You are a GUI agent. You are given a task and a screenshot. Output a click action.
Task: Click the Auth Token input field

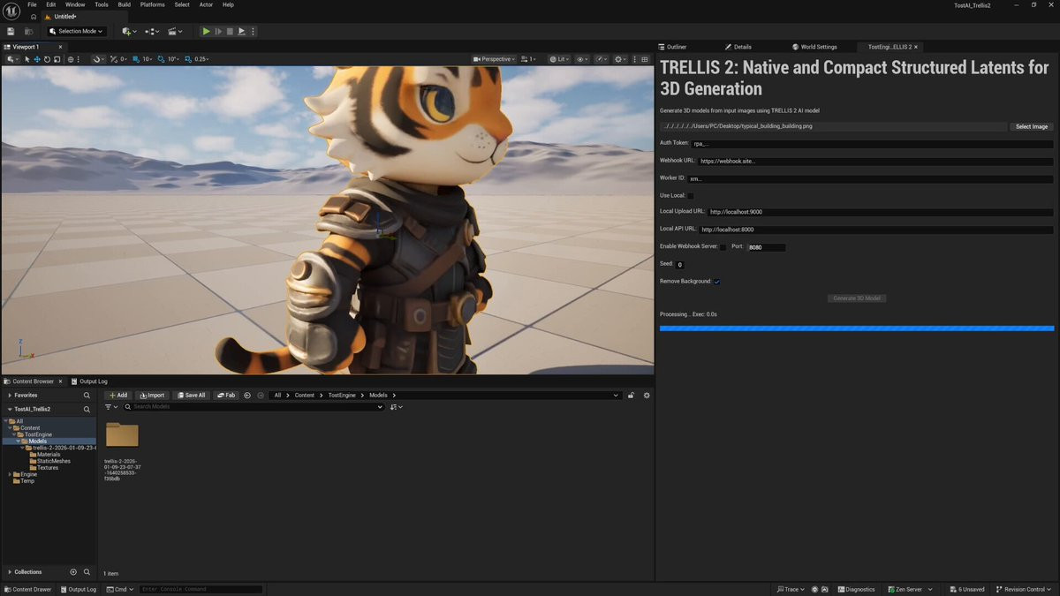[871, 144]
